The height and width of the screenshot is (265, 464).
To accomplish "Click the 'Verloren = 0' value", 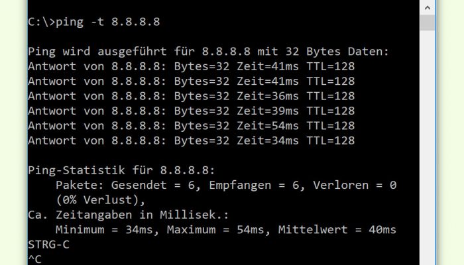I will pyautogui.click(x=355, y=185).
